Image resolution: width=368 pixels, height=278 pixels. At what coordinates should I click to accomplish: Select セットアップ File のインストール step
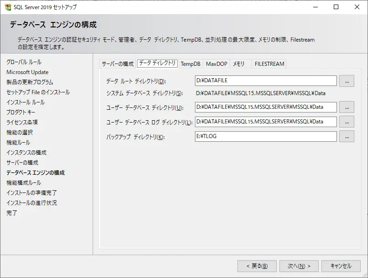click(38, 92)
